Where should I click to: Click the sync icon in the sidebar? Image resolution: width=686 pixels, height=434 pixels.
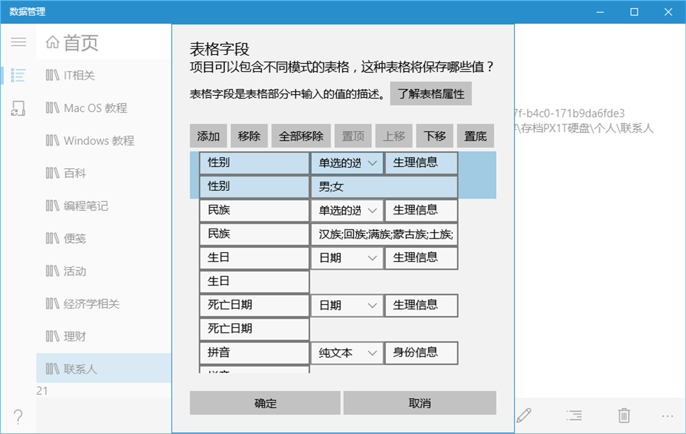(x=18, y=108)
